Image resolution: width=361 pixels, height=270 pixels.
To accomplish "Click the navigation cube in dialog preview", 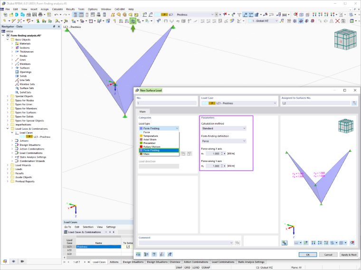I will coord(346,126).
